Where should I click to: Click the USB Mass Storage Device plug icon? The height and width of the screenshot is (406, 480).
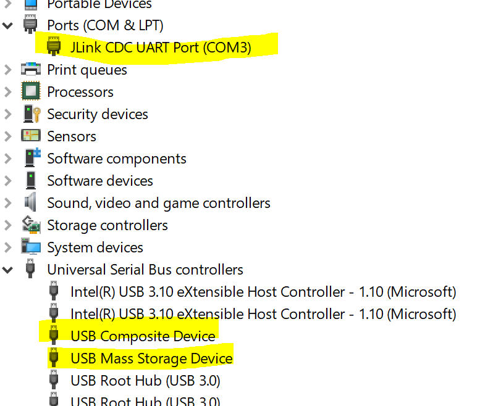pos(54,358)
